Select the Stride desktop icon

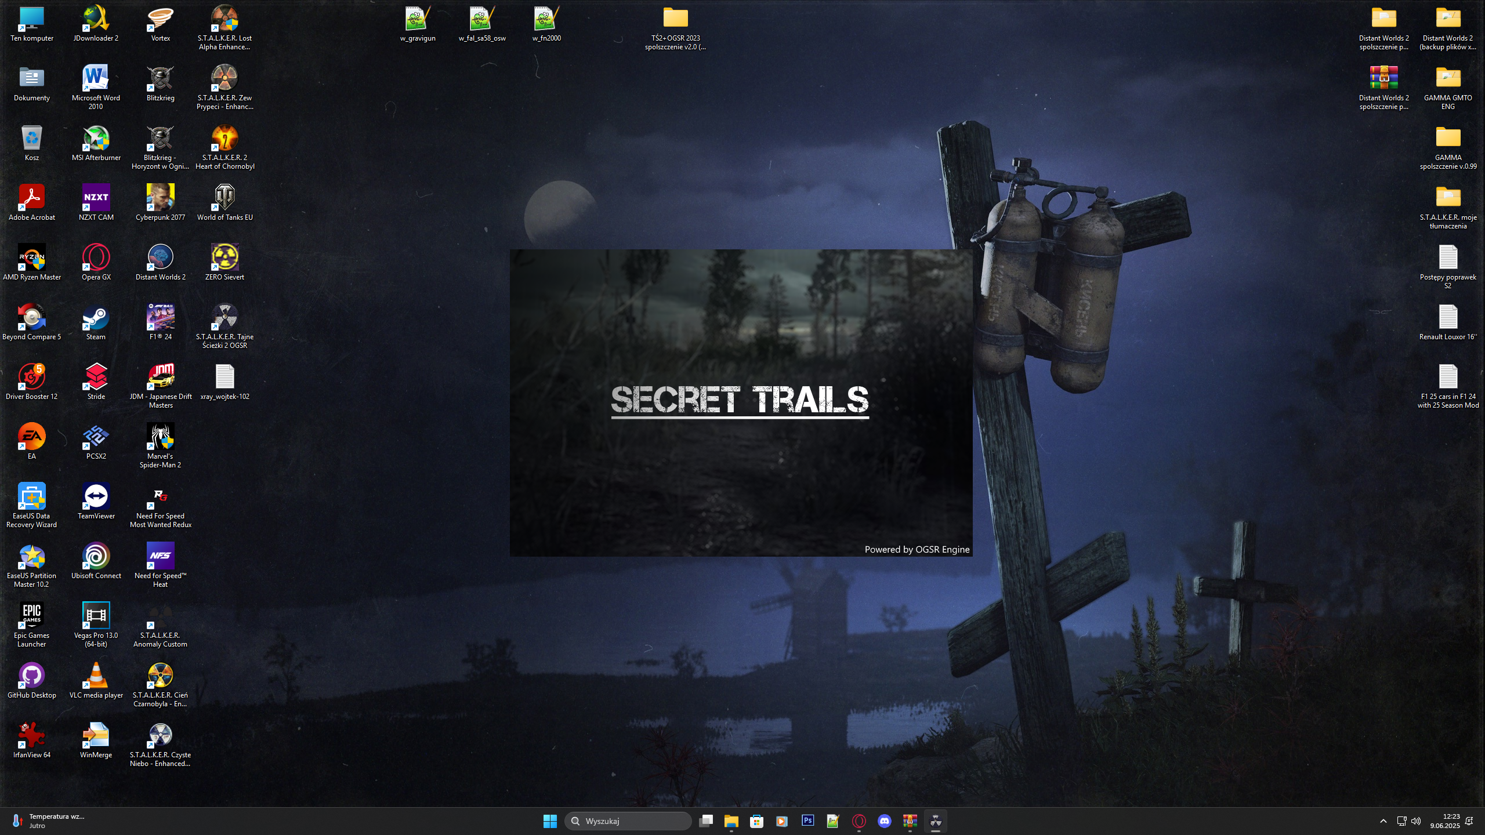pos(96,383)
